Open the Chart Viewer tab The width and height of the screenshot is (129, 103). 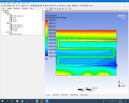[x=64, y=95]
